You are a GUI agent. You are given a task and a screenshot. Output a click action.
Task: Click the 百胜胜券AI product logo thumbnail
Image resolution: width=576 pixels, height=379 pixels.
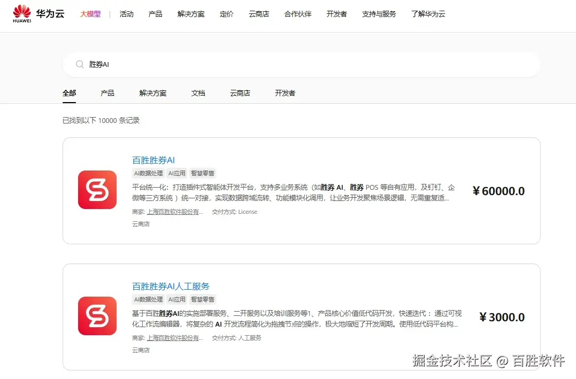(x=97, y=190)
